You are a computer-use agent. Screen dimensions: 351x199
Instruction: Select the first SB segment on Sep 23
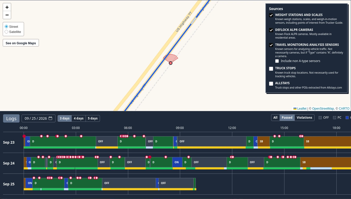point(263,141)
